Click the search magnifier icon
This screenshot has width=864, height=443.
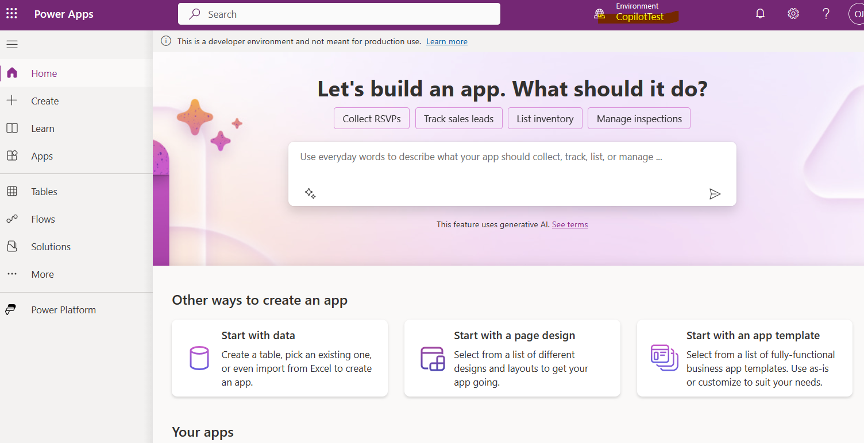(x=195, y=14)
